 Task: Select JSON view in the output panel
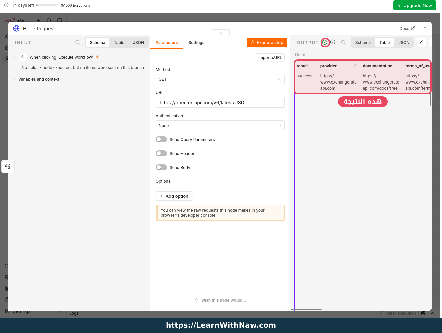point(404,42)
